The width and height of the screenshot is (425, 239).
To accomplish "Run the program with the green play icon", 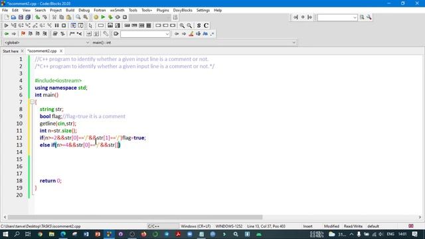I will click(x=103, y=17).
